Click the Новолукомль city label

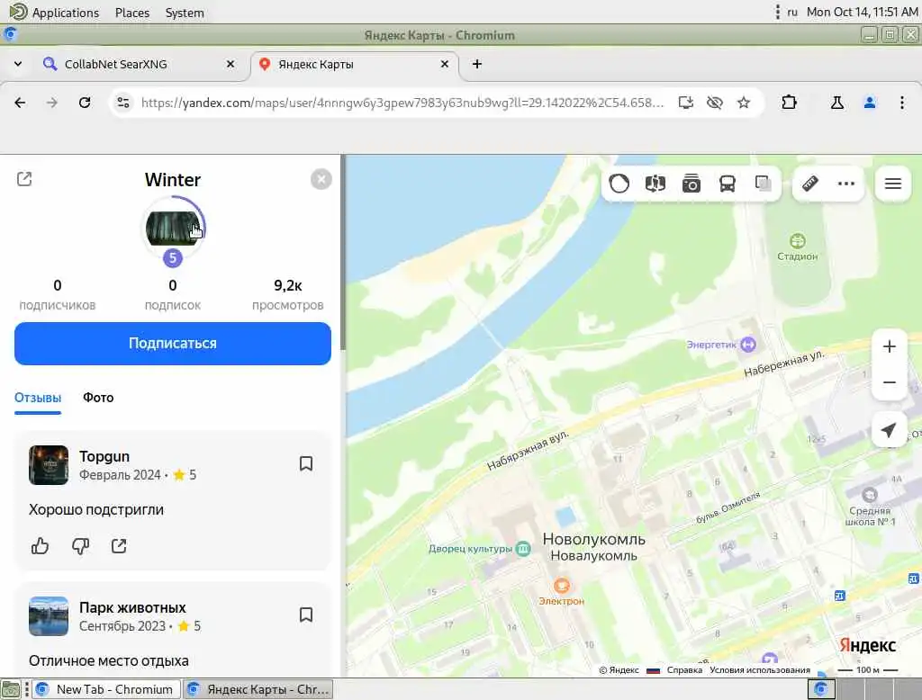(594, 539)
